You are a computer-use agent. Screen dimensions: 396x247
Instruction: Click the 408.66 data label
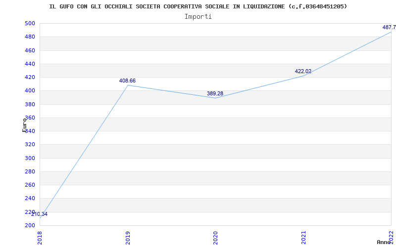(x=127, y=81)
